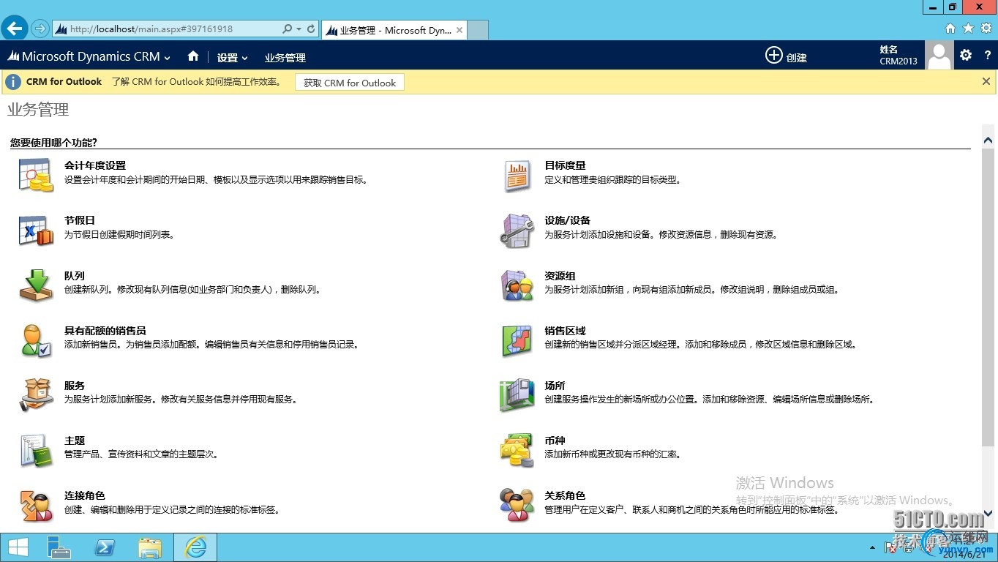Open PowerShell from the taskbar
This screenshot has width=998, height=562.
105,547
